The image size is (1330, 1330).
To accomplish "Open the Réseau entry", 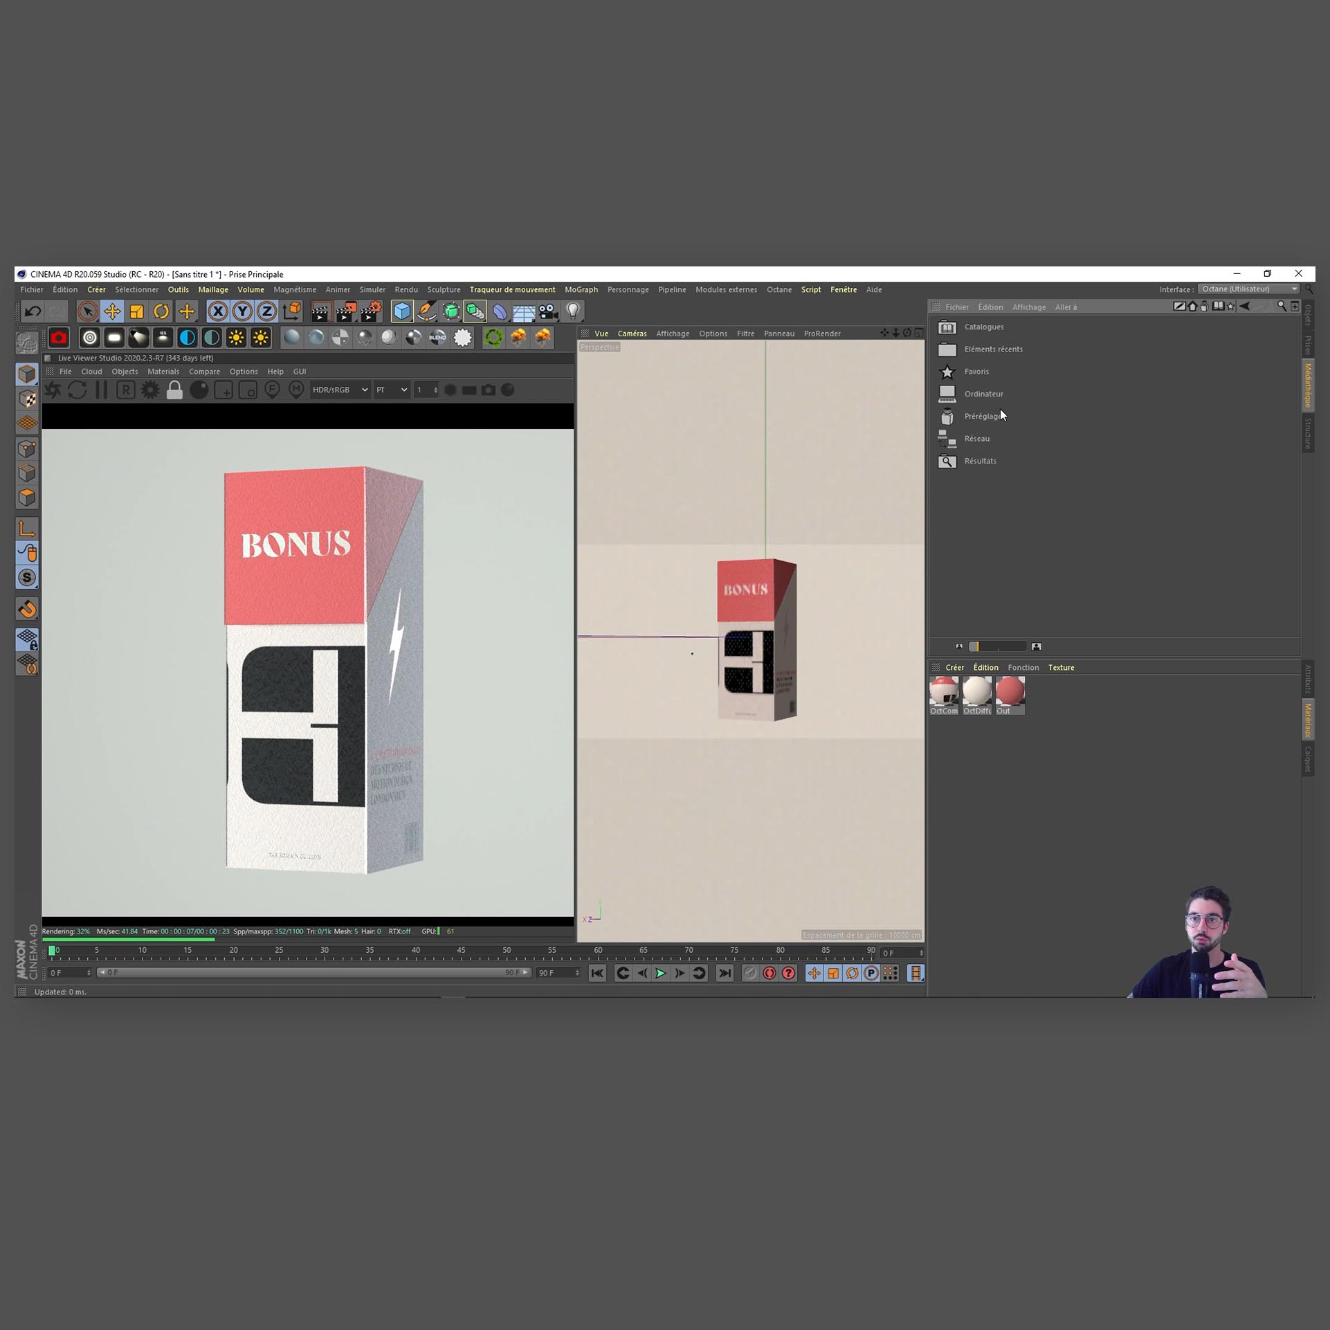I will coord(976,439).
